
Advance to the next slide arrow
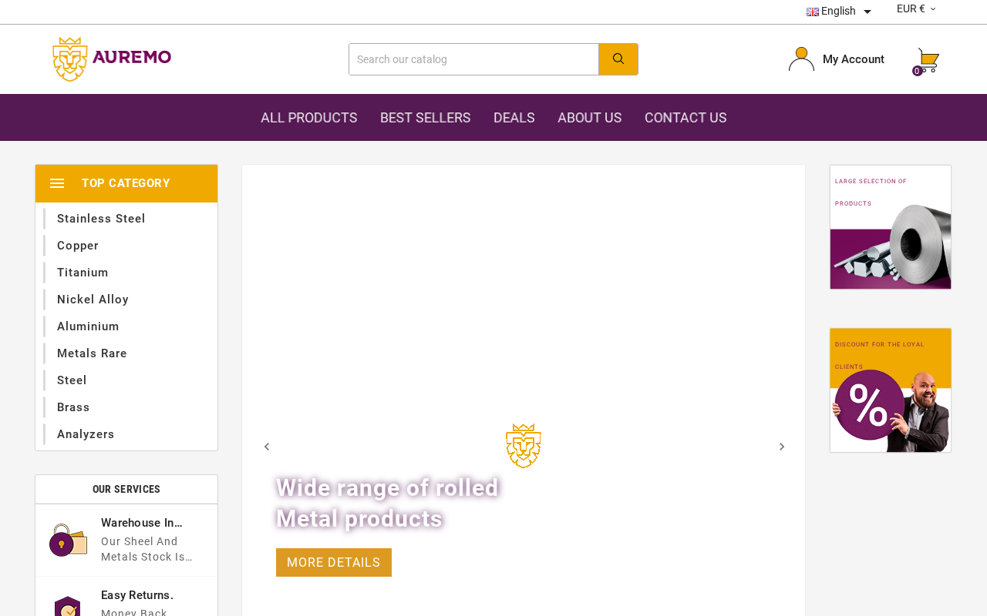click(x=782, y=447)
